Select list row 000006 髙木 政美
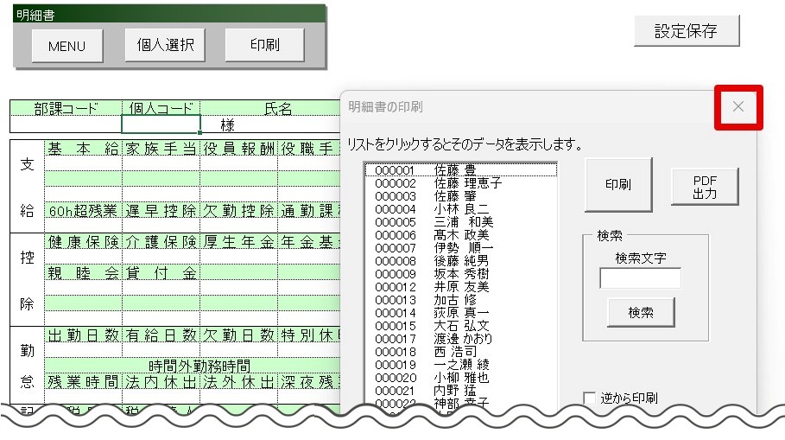This screenshot has height=440, width=785. pos(460,235)
